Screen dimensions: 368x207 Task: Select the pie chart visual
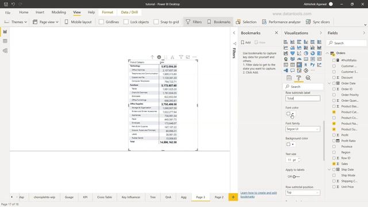click(306, 53)
